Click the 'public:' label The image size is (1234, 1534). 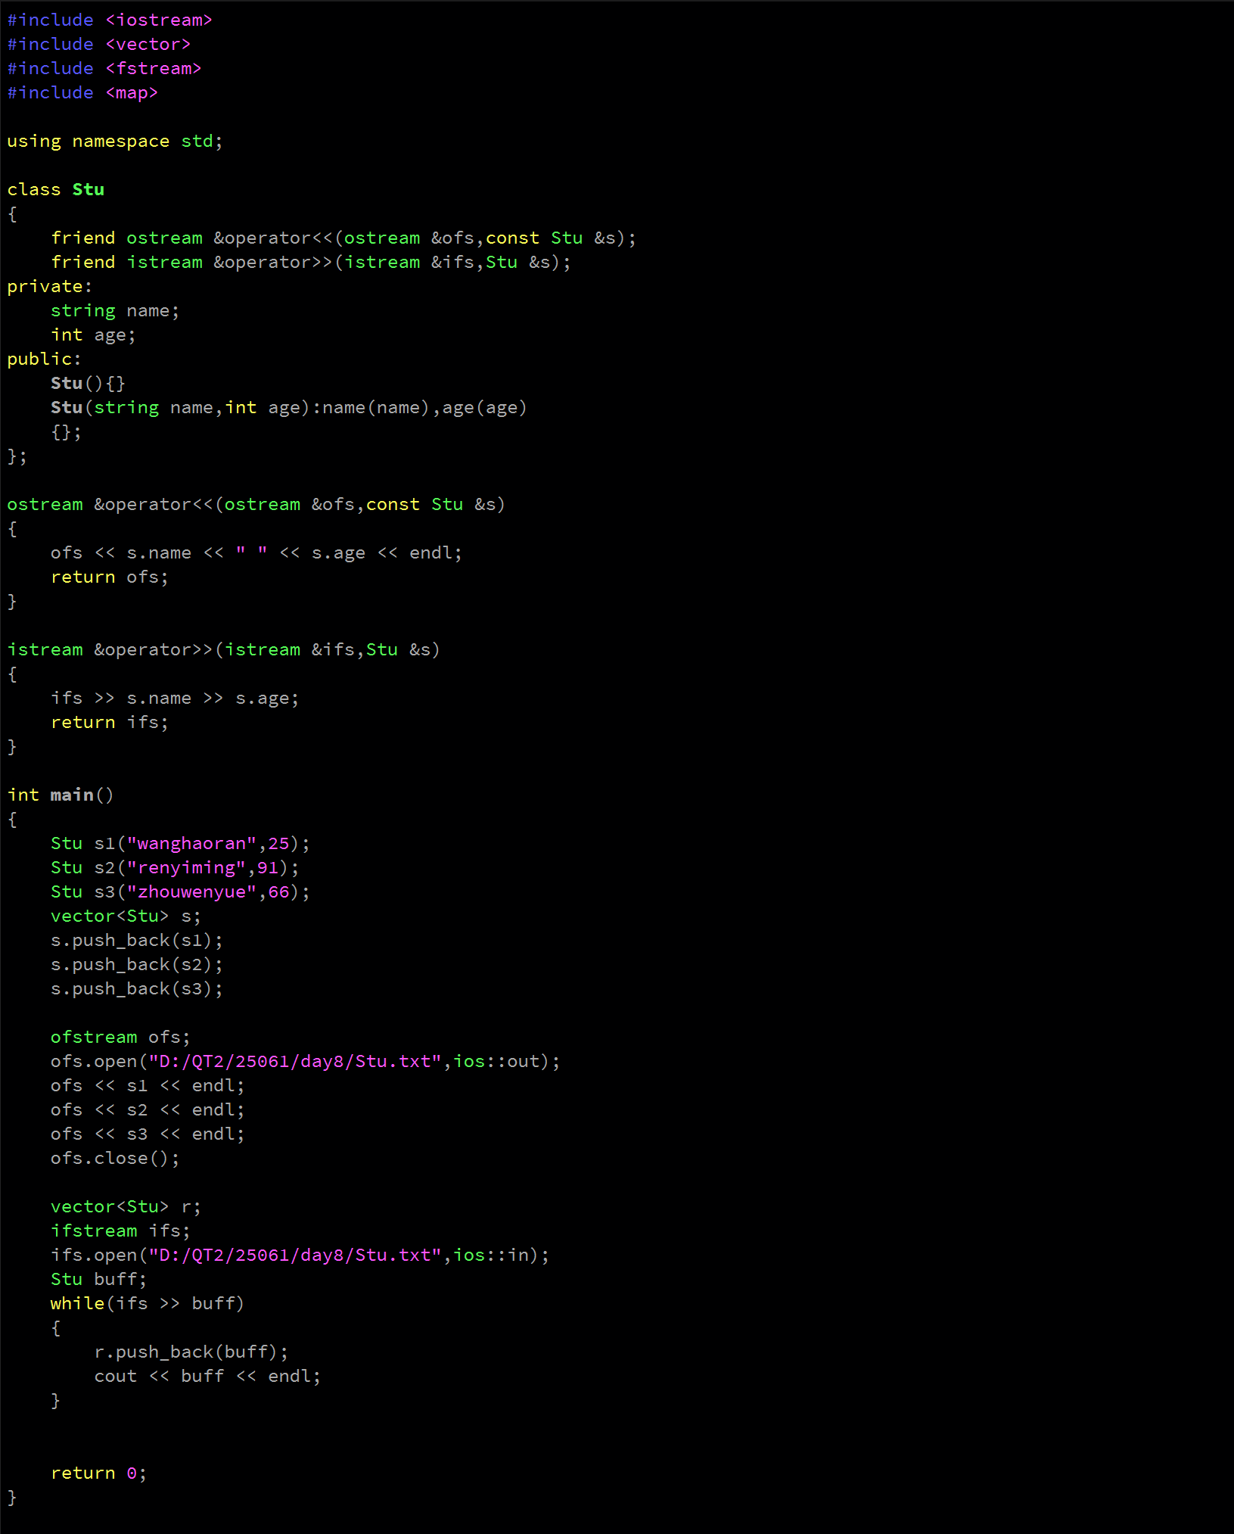[x=45, y=359]
